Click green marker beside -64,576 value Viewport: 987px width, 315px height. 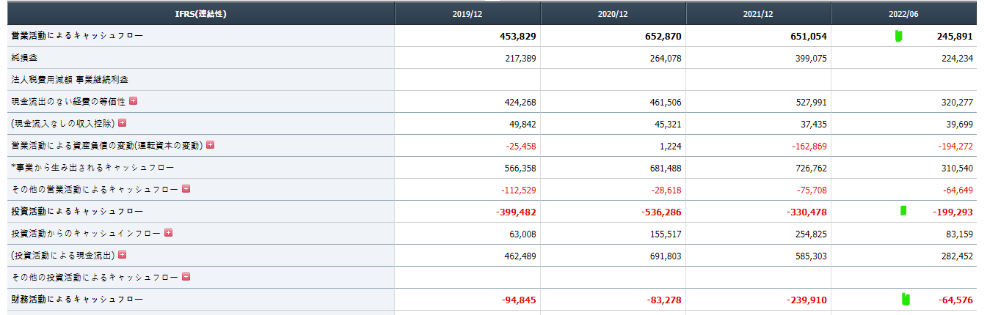pos(906,298)
